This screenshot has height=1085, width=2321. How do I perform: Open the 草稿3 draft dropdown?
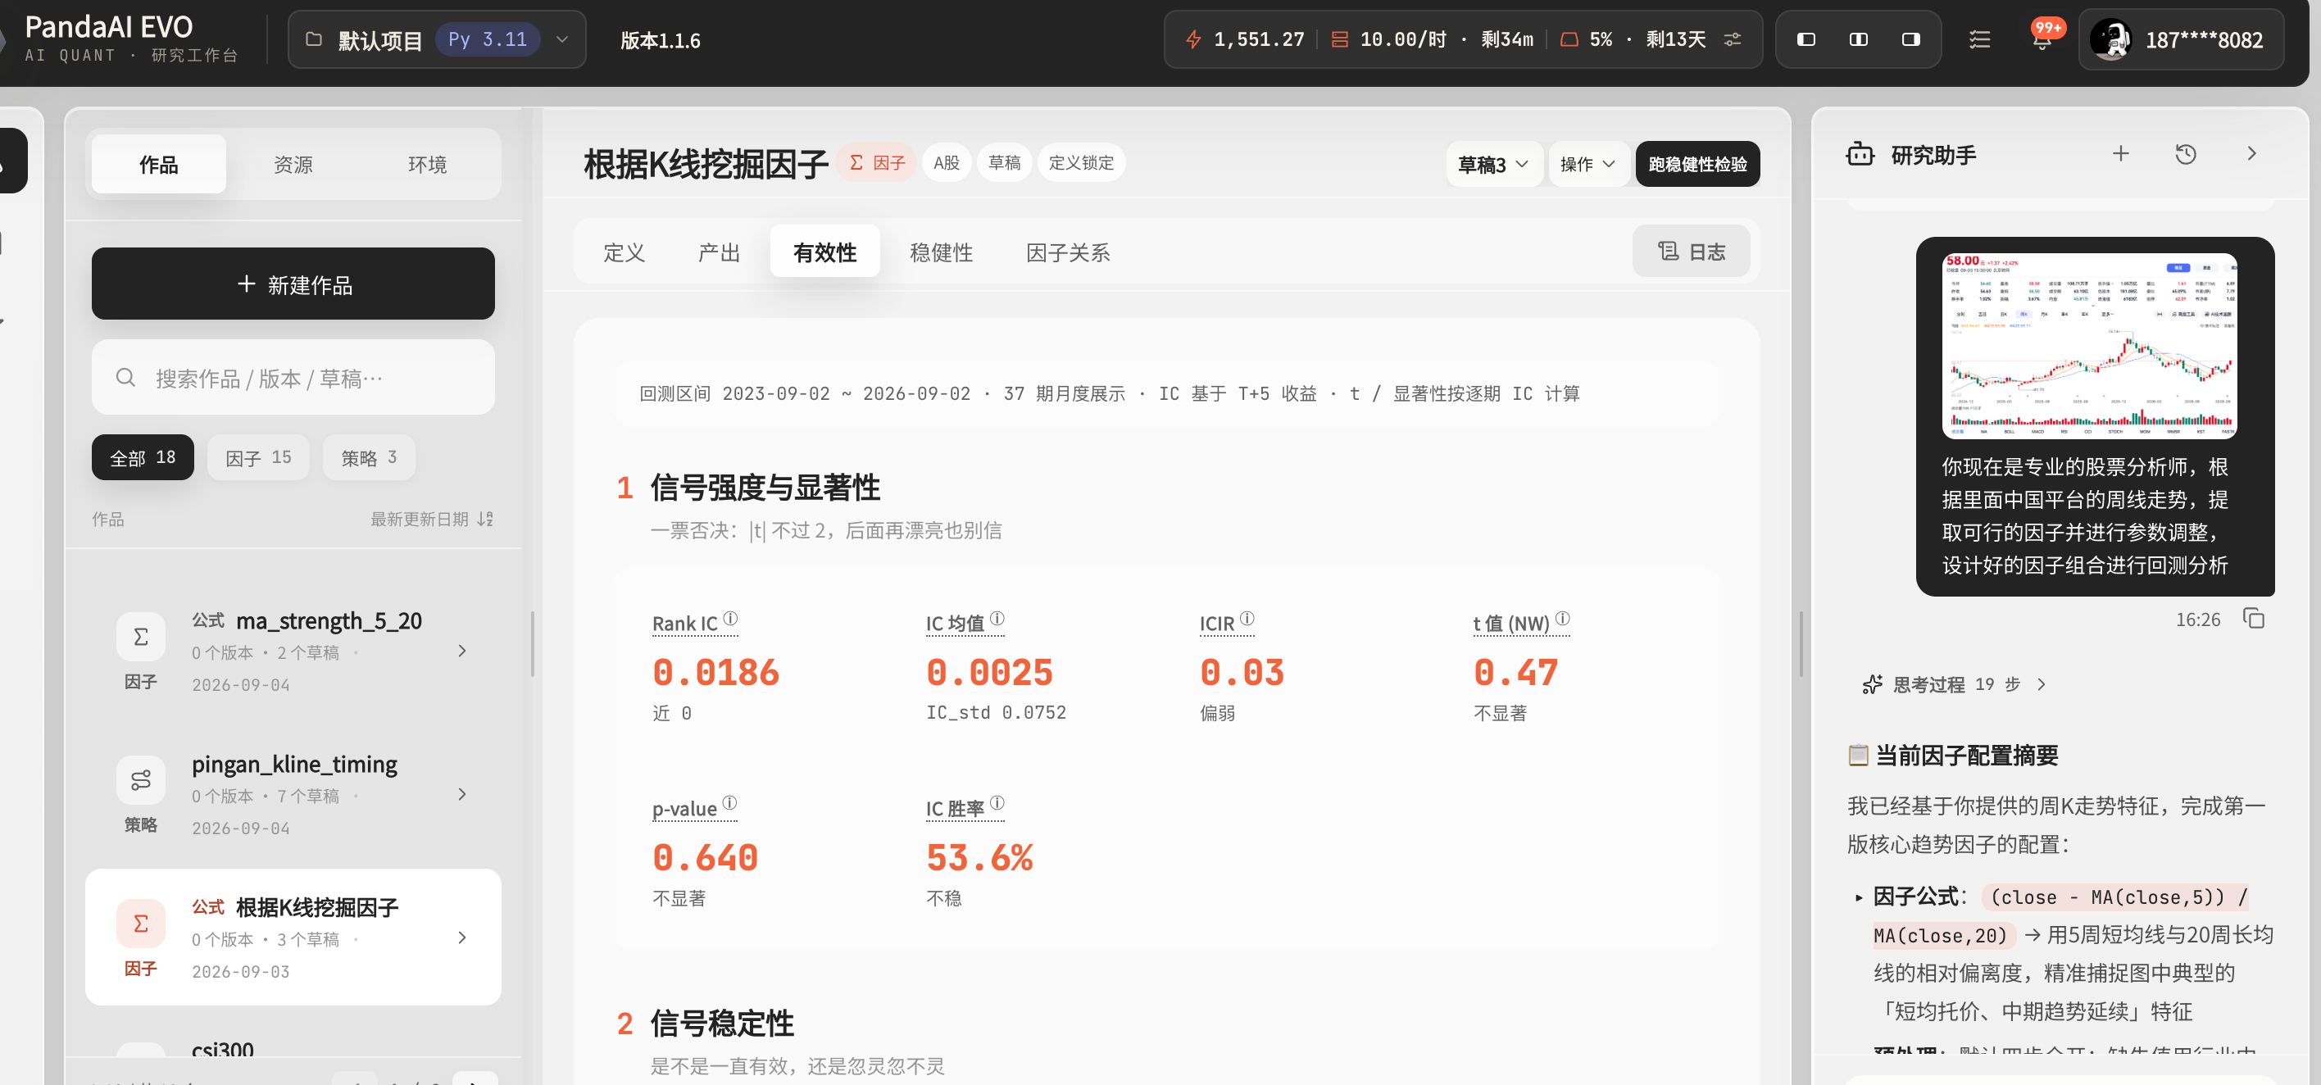click(1493, 164)
